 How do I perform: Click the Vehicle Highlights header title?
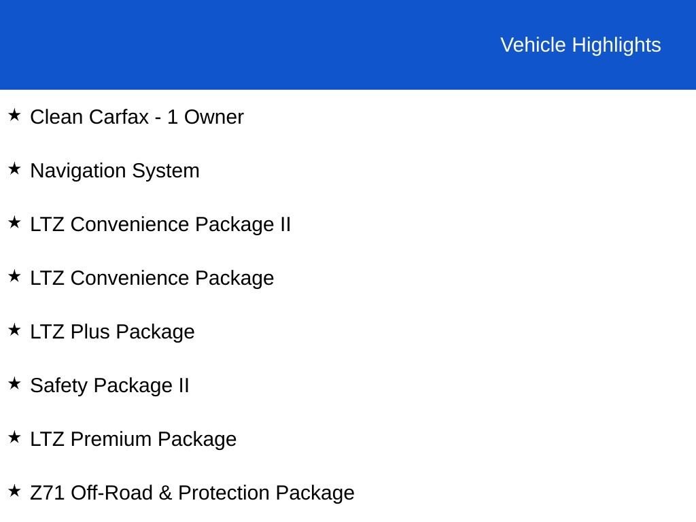click(580, 45)
